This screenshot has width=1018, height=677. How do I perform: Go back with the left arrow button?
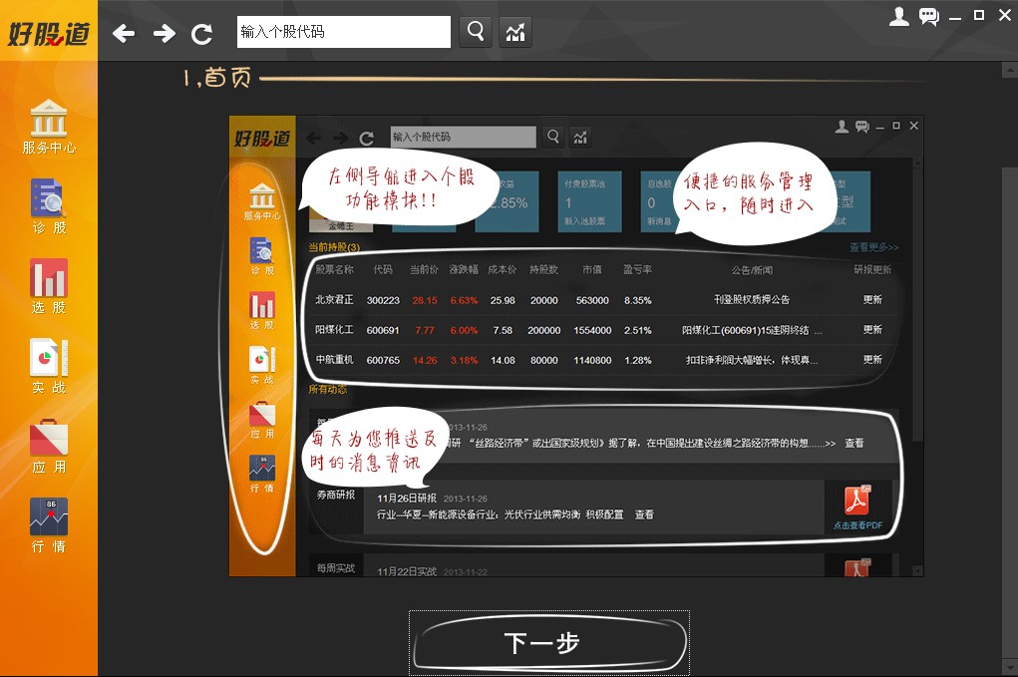click(x=124, y=33)
